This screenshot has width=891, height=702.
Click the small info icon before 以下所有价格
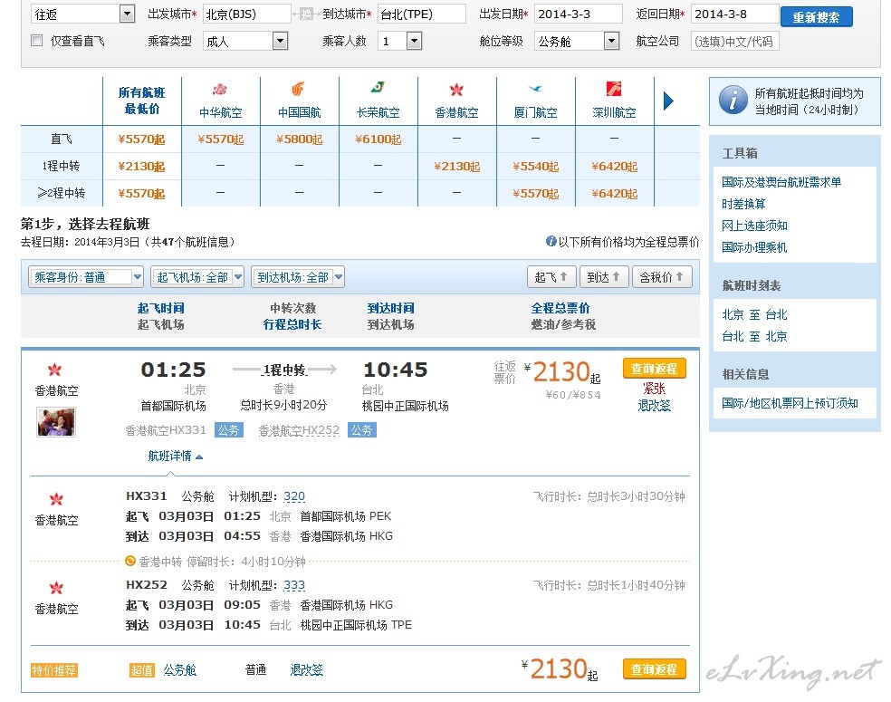(x=551, y=241)
